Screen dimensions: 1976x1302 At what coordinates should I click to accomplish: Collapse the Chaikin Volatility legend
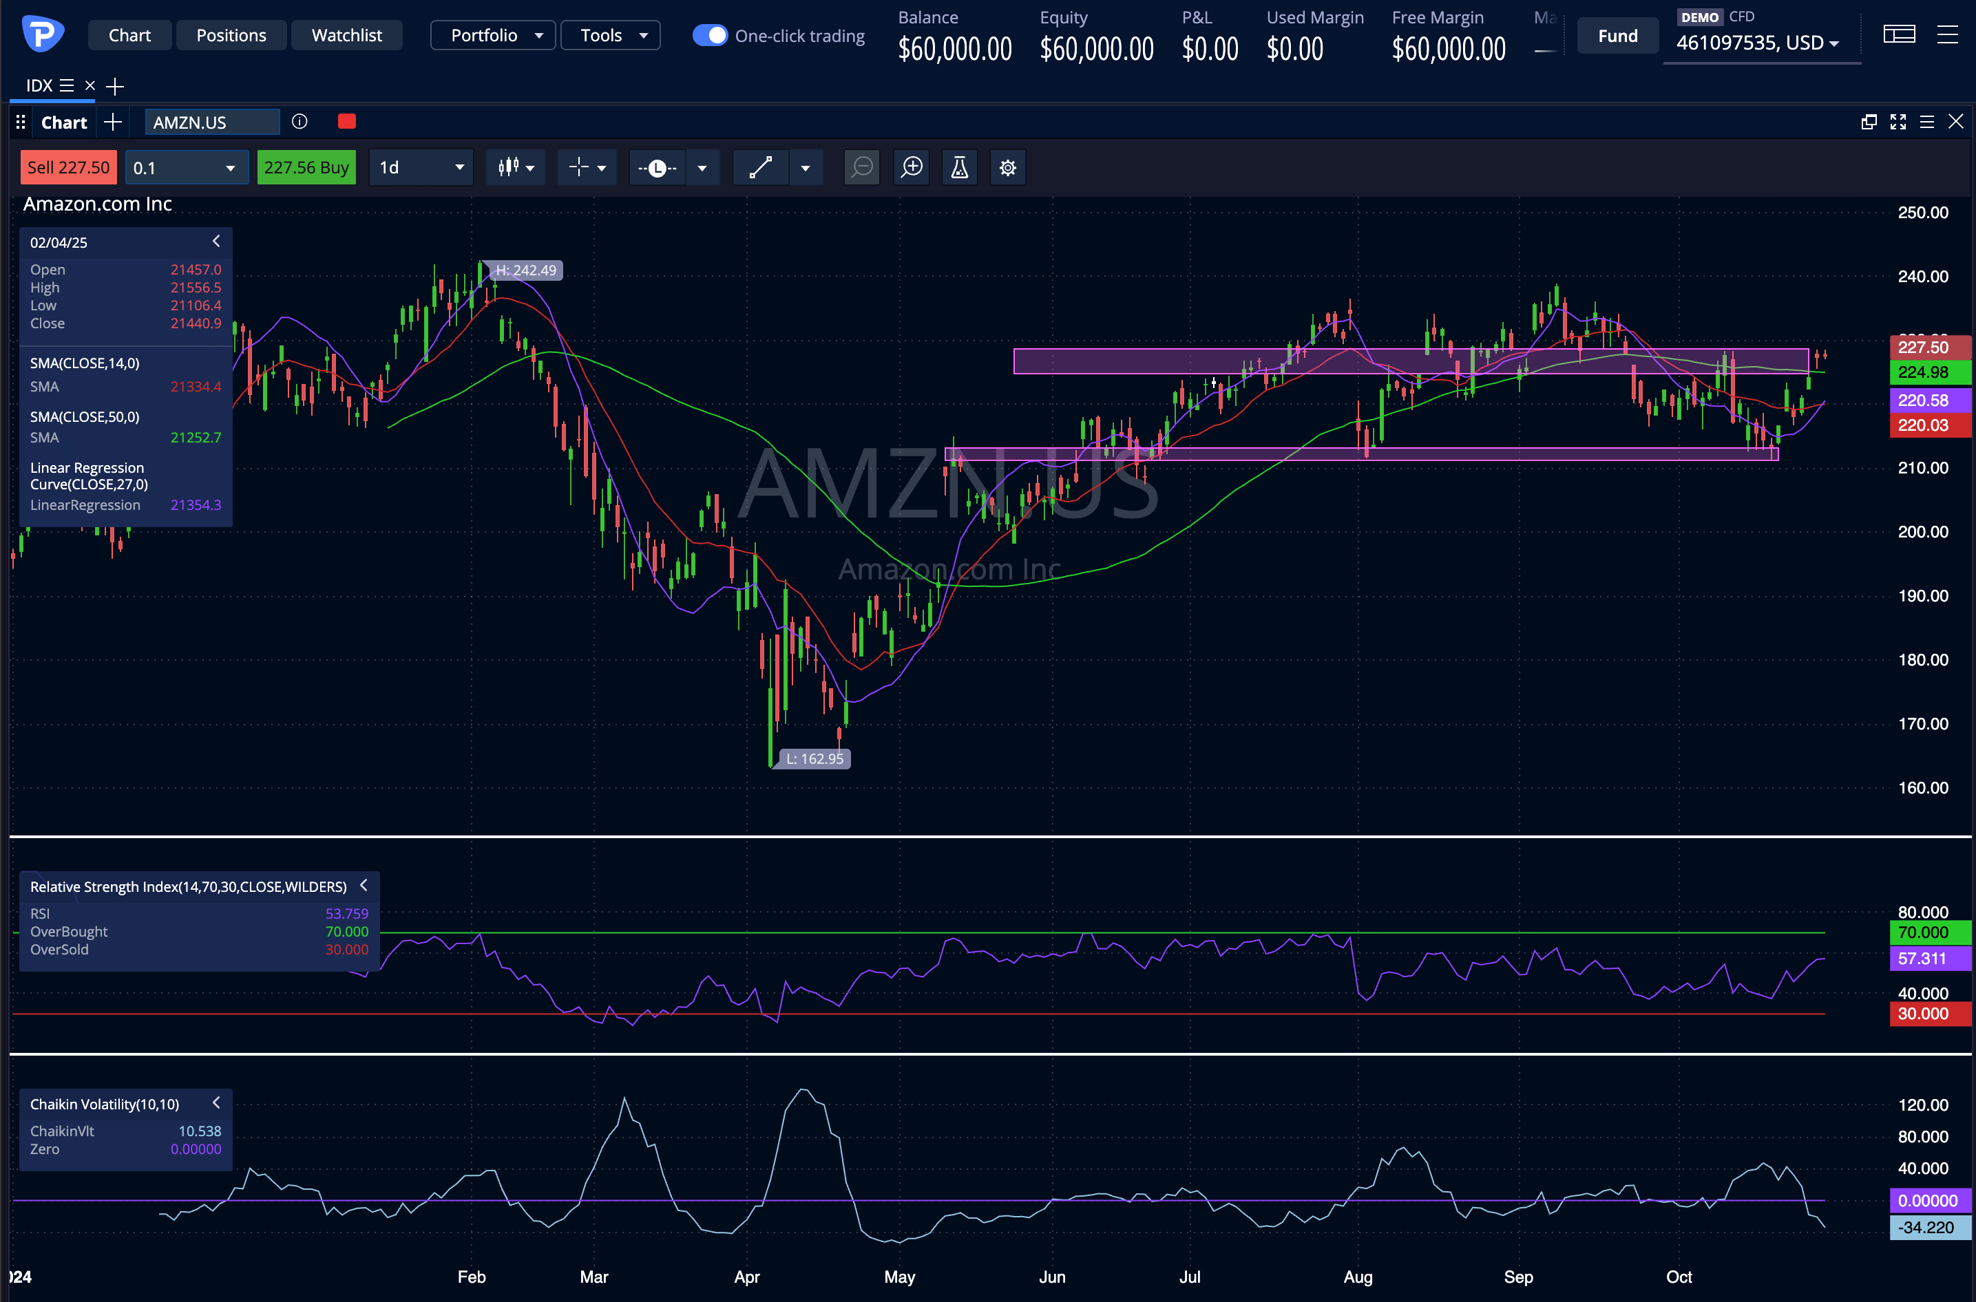216,1102
